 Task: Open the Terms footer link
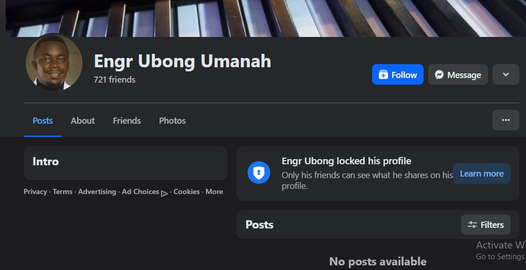tap(62, 191)
